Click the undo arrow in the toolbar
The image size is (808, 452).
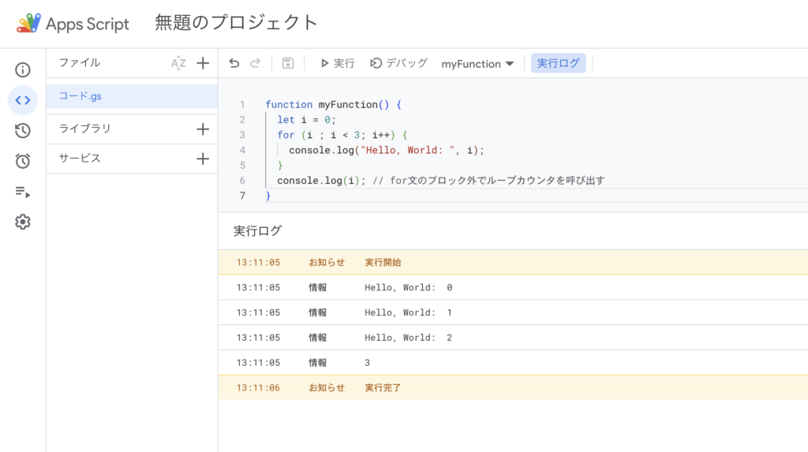coord(234,63)
